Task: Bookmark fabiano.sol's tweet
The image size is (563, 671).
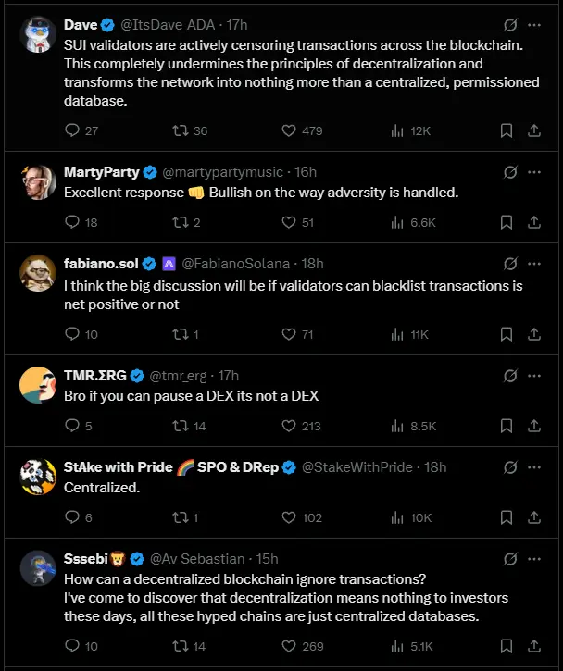Action: click(507, 334)
